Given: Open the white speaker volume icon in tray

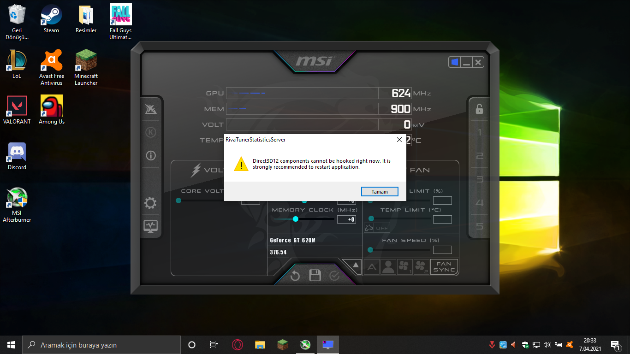Looking at the screenshot, I should (547, 345).
